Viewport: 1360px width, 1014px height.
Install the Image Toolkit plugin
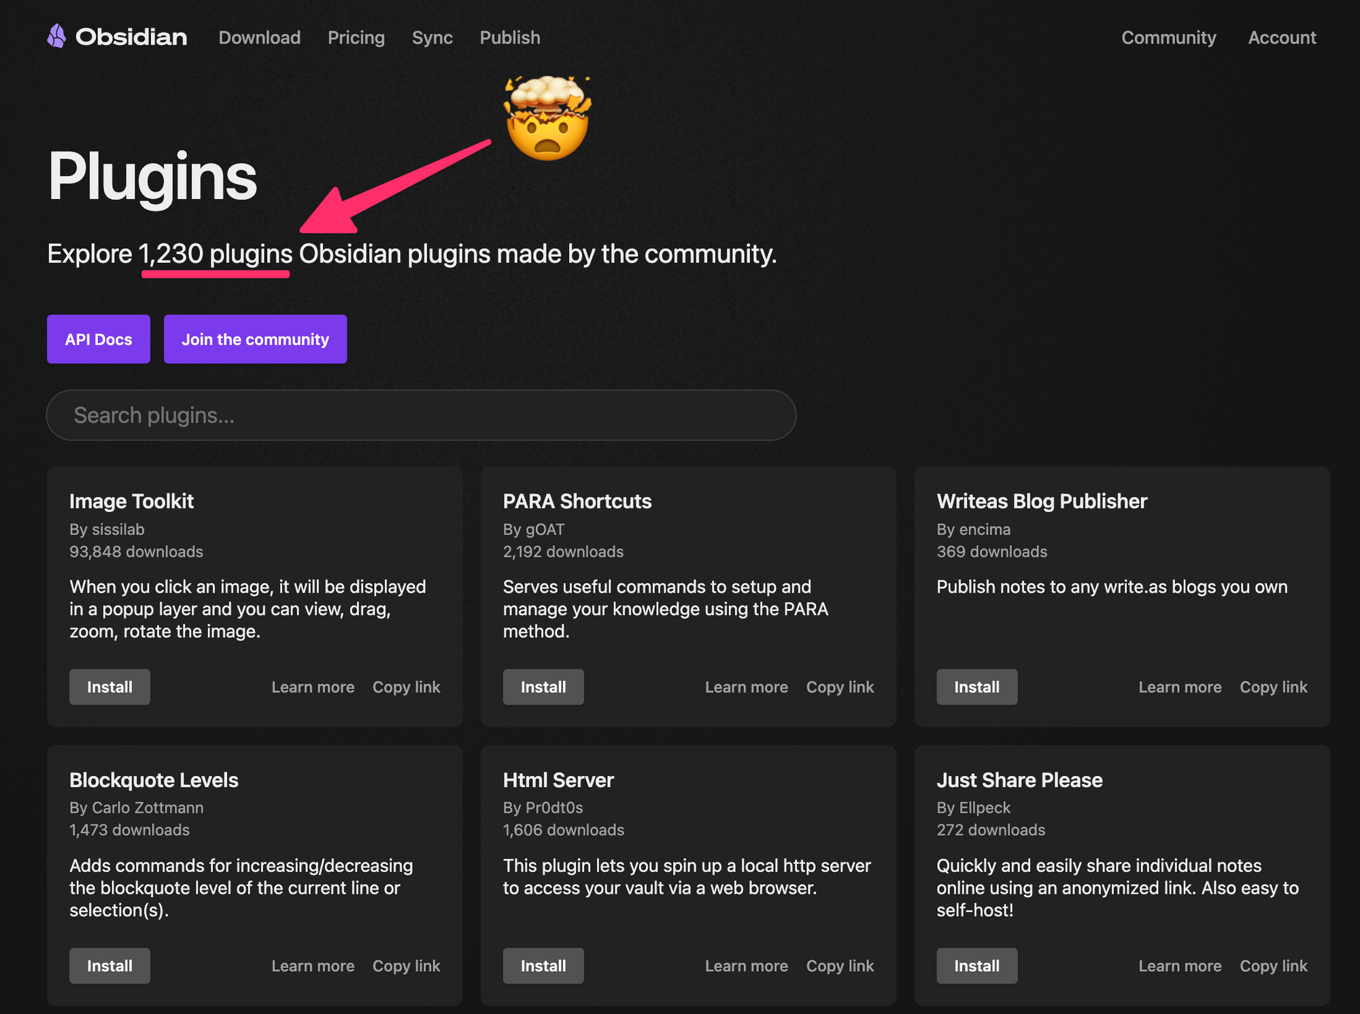click(x=109, y=687)
